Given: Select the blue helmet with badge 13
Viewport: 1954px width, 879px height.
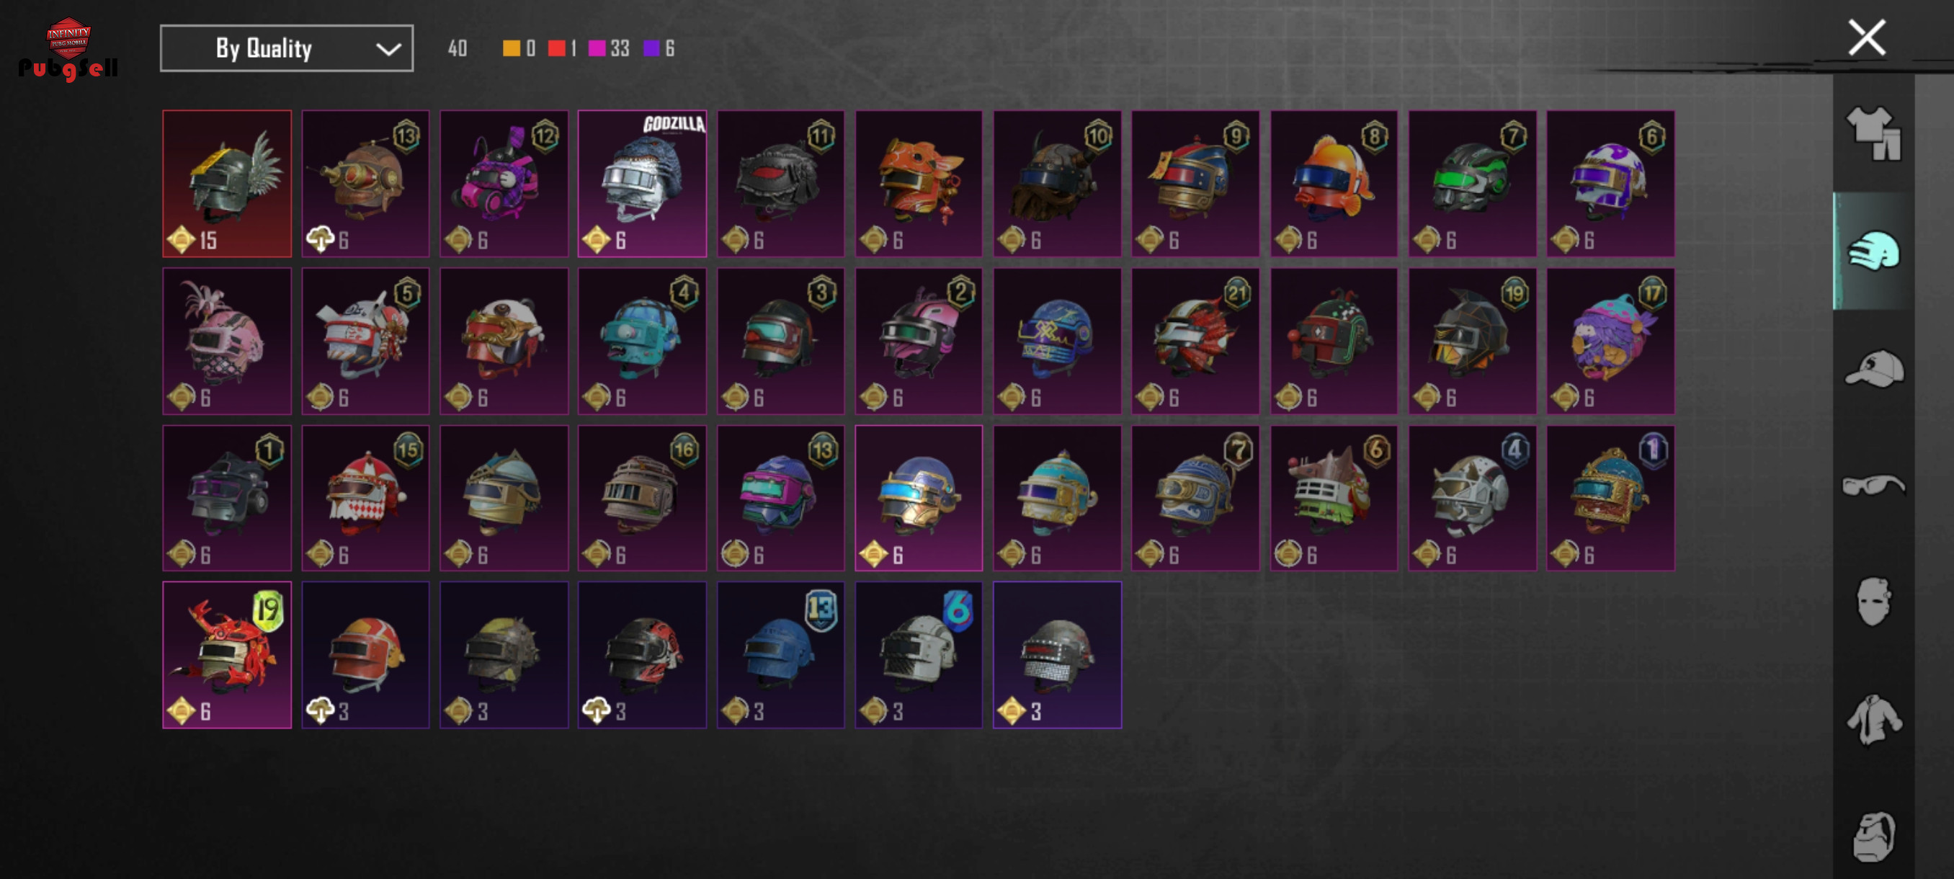Looking at the screenshot, I should (x=780, y=655).
